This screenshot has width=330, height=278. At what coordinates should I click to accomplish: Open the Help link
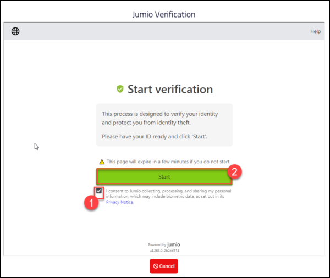315,31
